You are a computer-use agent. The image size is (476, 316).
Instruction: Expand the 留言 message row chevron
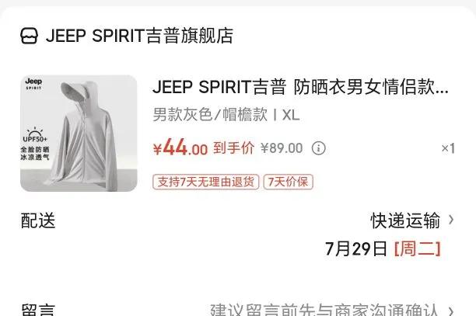pyautogui.click(x=451, y=311)
